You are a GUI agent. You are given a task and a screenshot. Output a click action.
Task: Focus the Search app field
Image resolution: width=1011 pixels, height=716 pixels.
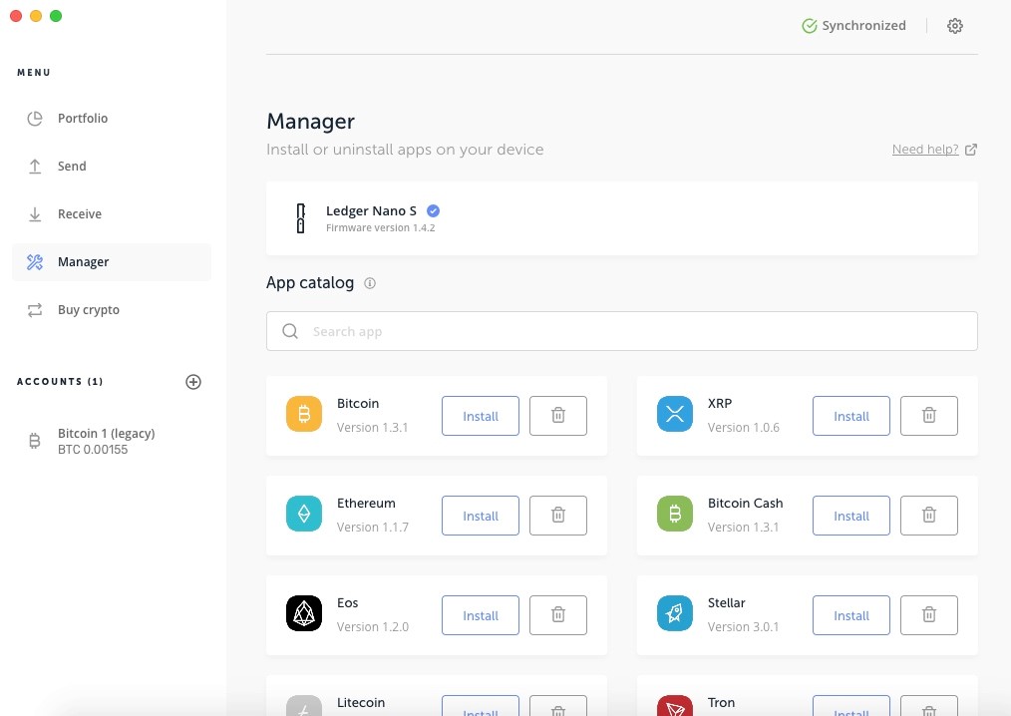[x=621, y=331]
